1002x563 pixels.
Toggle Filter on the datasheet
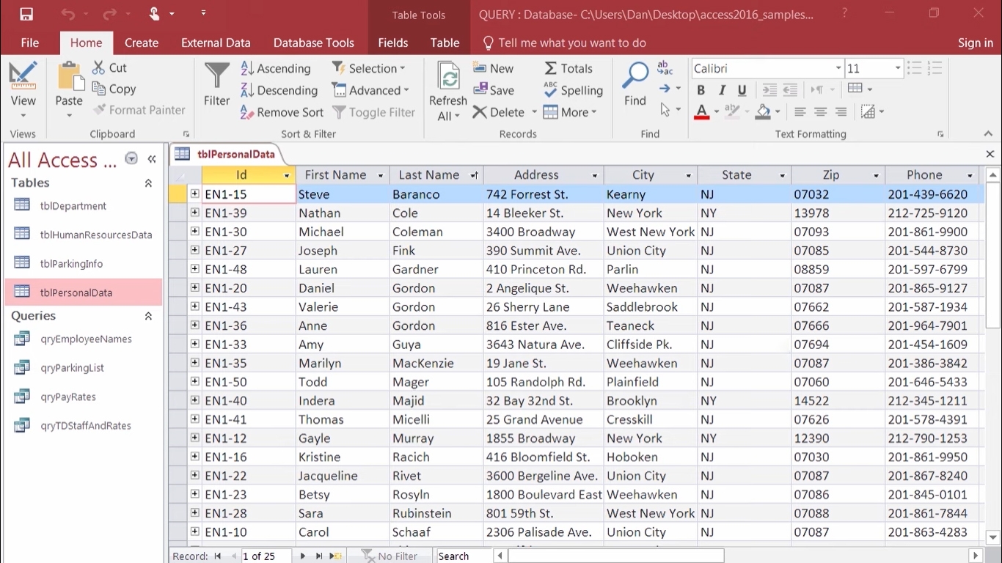coord(374,112)
